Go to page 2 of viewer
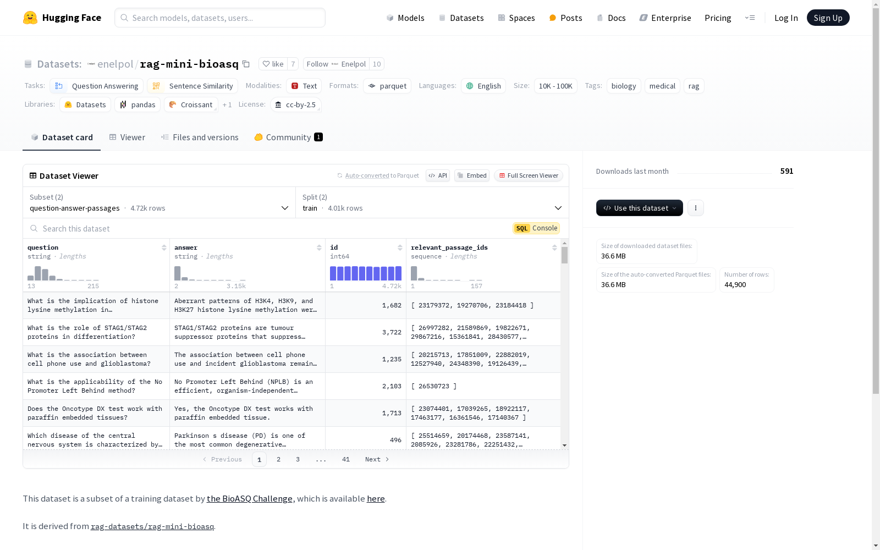The width and height of the screenshot is (880, 550). click(x=279, y=459)
